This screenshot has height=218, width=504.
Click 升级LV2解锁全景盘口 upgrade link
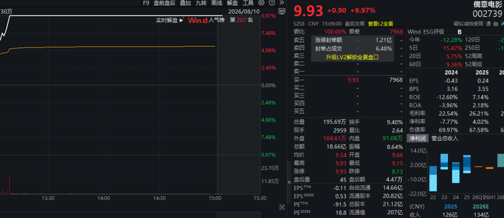(352, 57)
